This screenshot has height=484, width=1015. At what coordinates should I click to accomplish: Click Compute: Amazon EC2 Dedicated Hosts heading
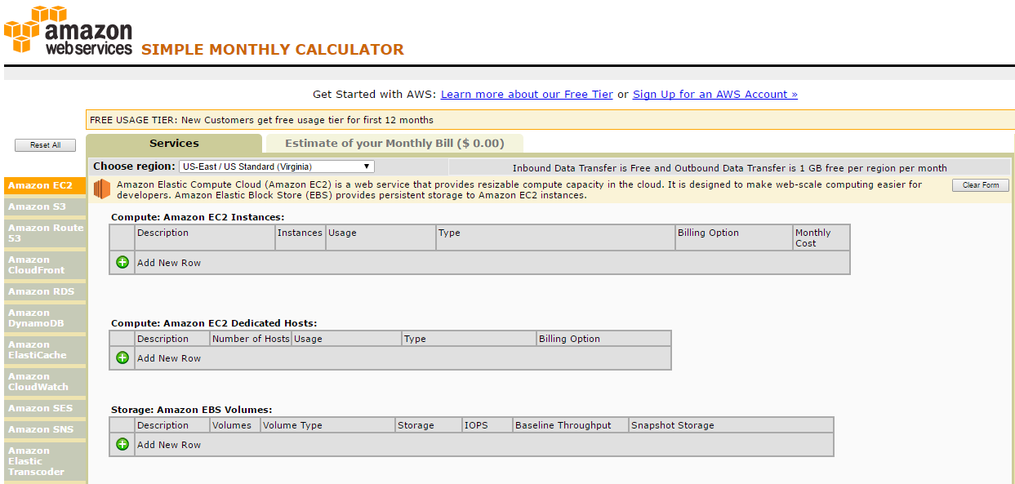[214, 323]
